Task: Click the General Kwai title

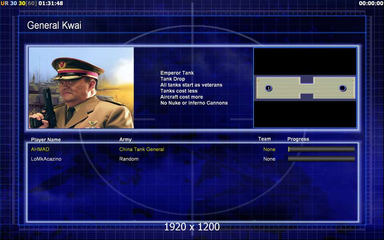Action: (54, 25)
